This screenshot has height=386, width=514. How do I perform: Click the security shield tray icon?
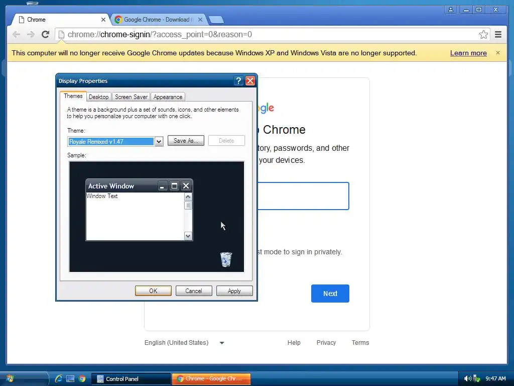(x=477, y=379)
